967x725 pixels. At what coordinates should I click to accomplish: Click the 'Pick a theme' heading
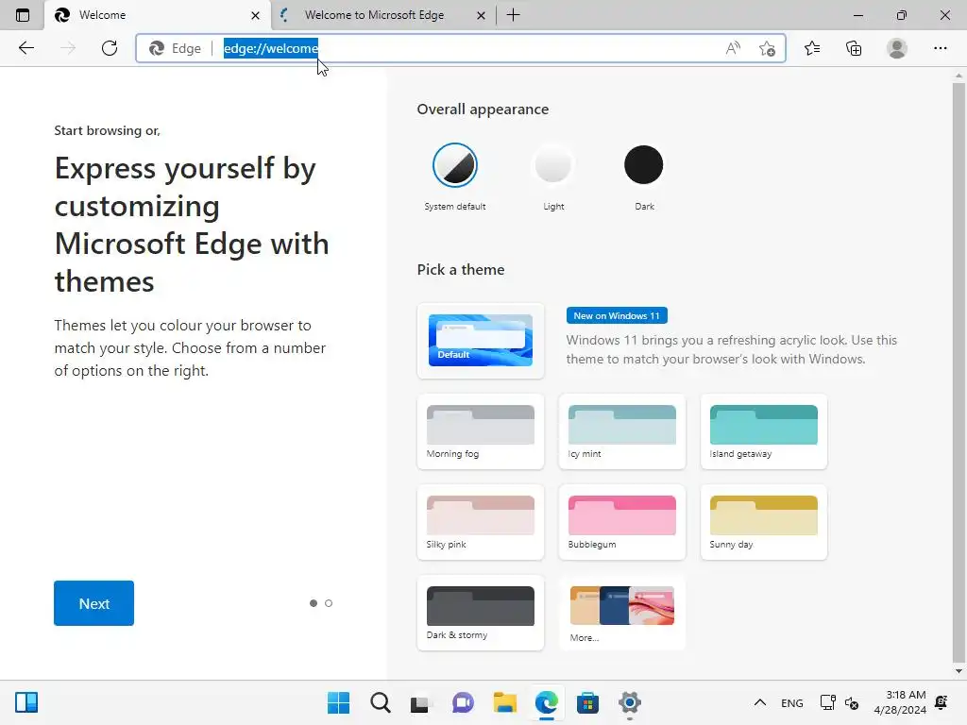click(461, 269)
